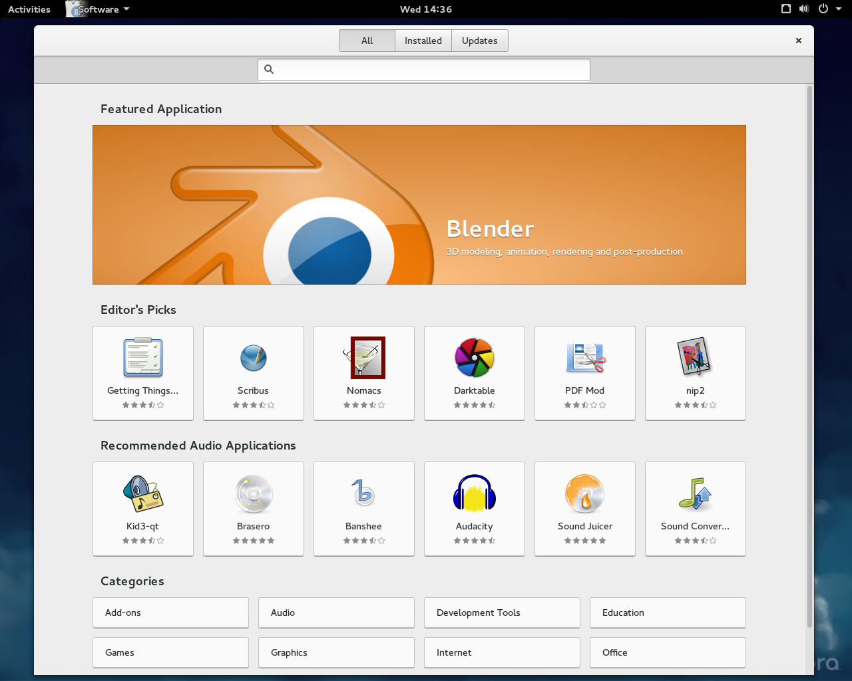Image resolution: width=852 pixels, height=681 pixels.
Task: Browse the Office category
Action: click(668, 652)
